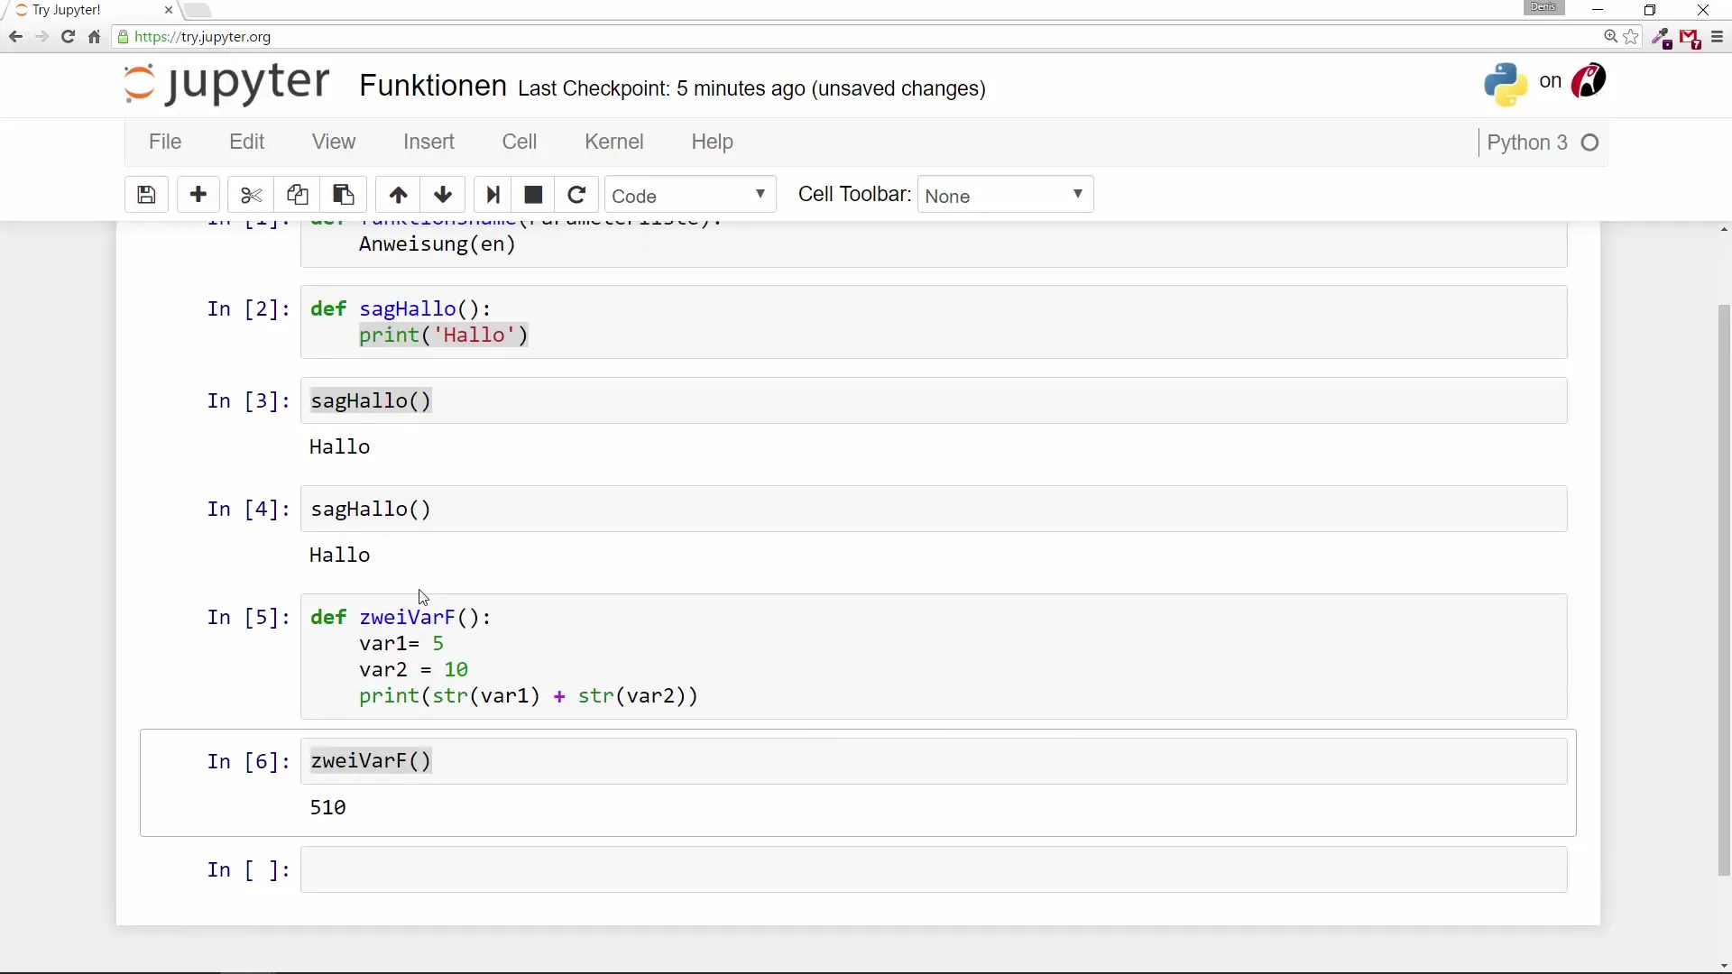
Task: Click the Hallo output under In [3]
Action: coord(339,446)
